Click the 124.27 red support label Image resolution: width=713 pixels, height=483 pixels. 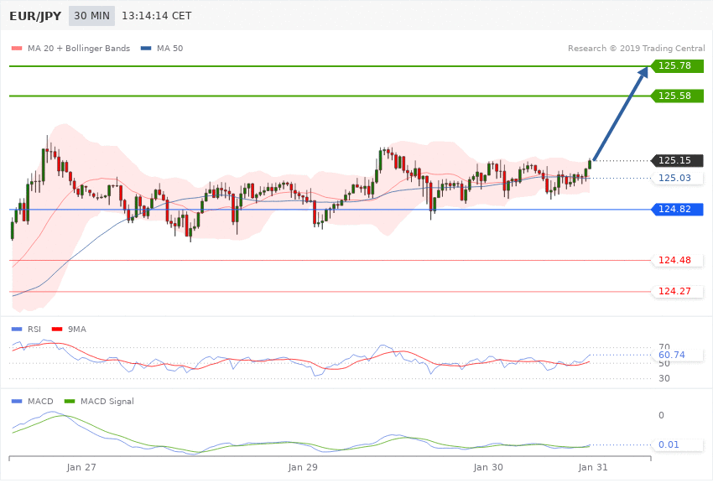tap(674, 291)
